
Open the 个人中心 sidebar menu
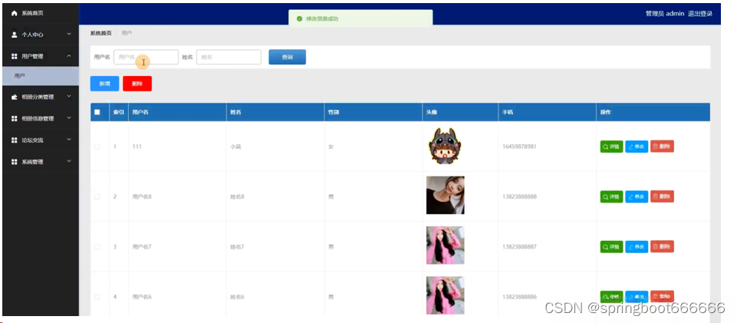(x=41, y=35)
